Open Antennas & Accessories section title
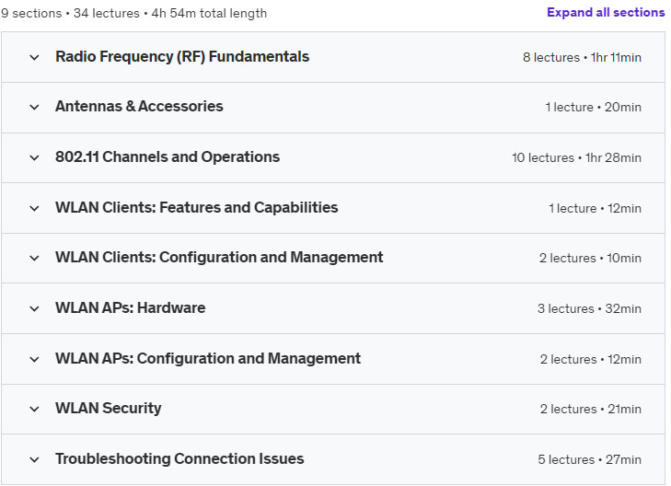The image size is (671, 486). point(139,106)
